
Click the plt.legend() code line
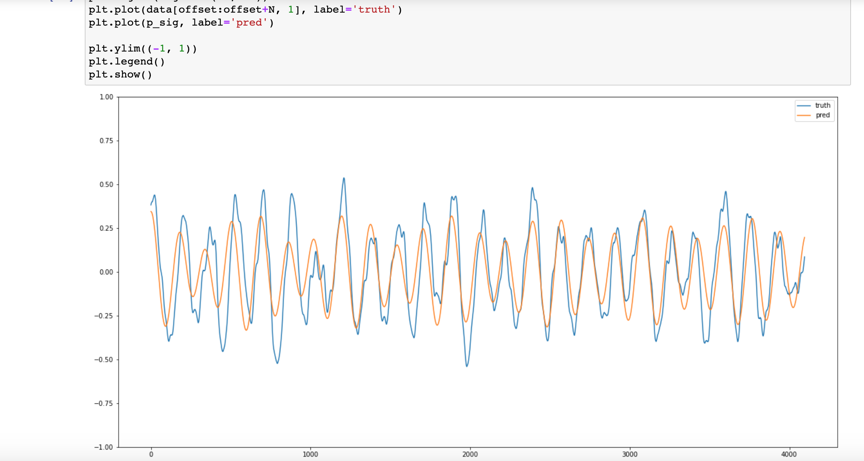pos(127,61)
